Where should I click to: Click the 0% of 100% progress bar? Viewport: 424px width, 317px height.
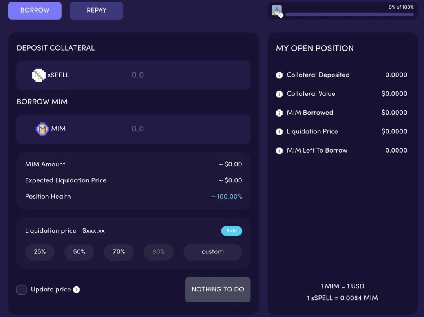[x=349, y=15]
